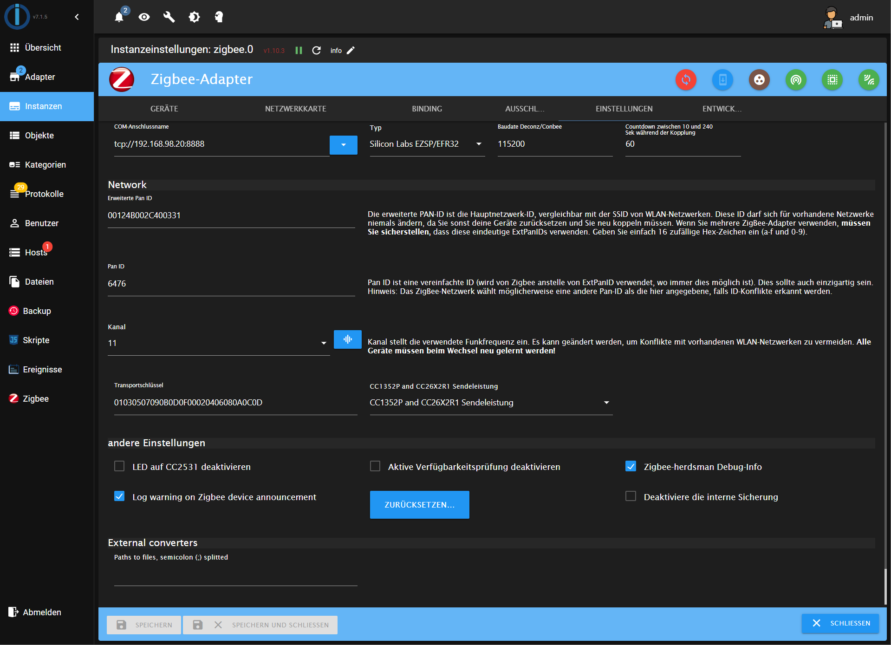Toggle Deaktiviere die interne Sicherung checkbox

tap(631, 496)
